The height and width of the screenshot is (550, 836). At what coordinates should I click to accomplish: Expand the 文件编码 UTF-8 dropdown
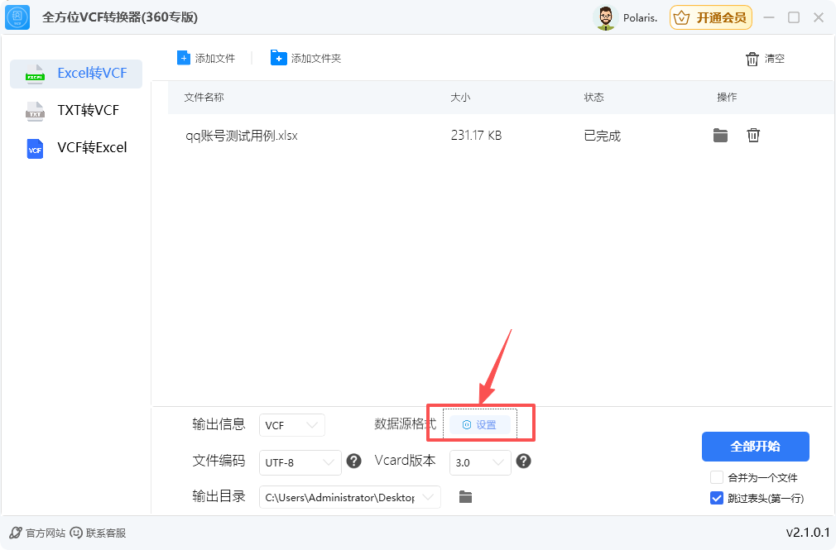tap(300, 462)
